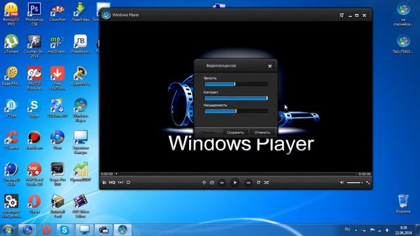The image size is (420, 236).
Task: Skip to the previous track in player
Action: coord(222,182)
